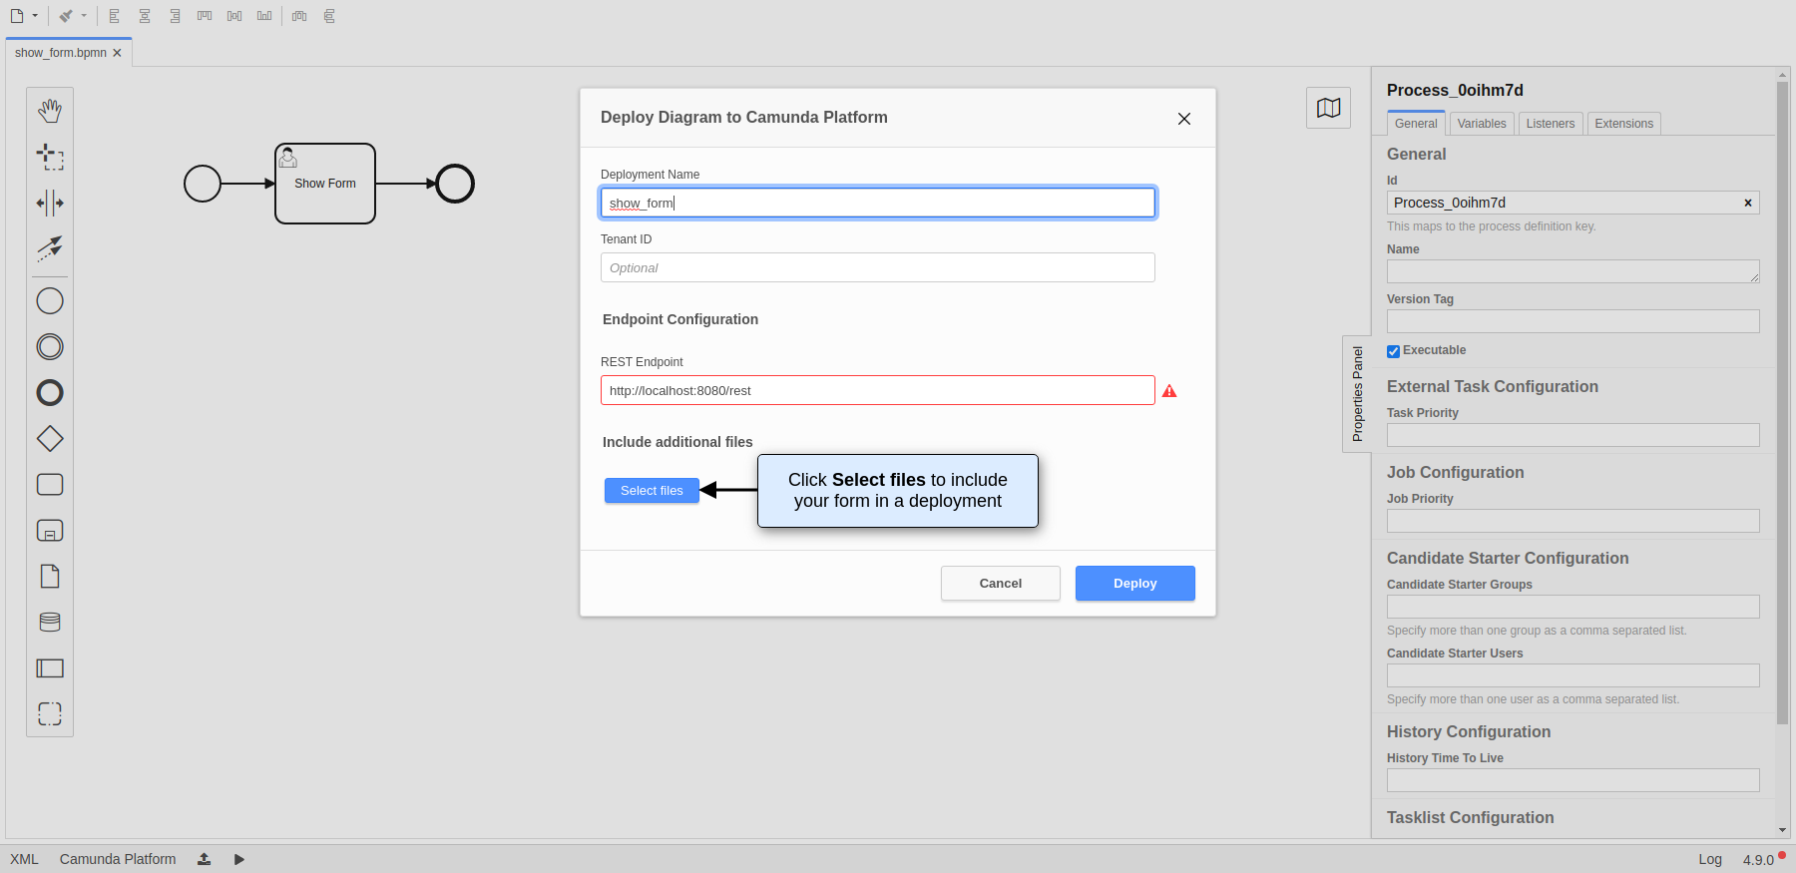
Task: Click the process Name text area
Action: pos(1573,271)
